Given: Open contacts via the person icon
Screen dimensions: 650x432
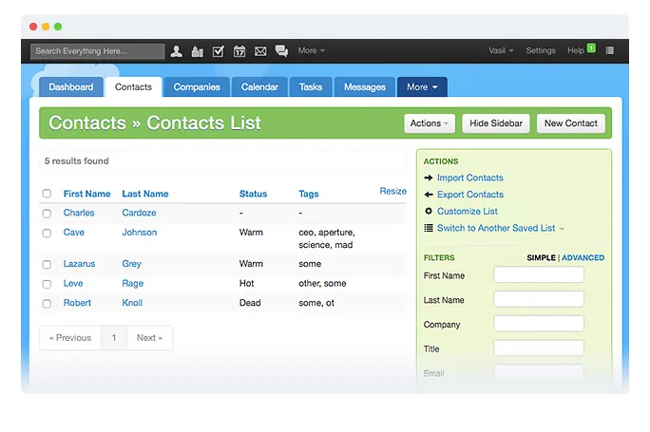Looking at the screenshot, I should pos(176,51).
